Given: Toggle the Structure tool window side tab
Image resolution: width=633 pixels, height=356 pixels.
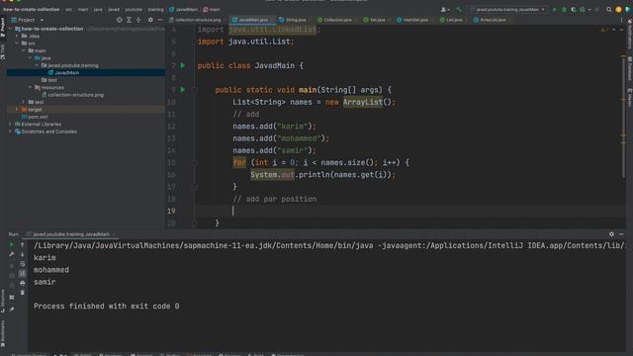Looking at the screenshot, I should coord(3,301).
